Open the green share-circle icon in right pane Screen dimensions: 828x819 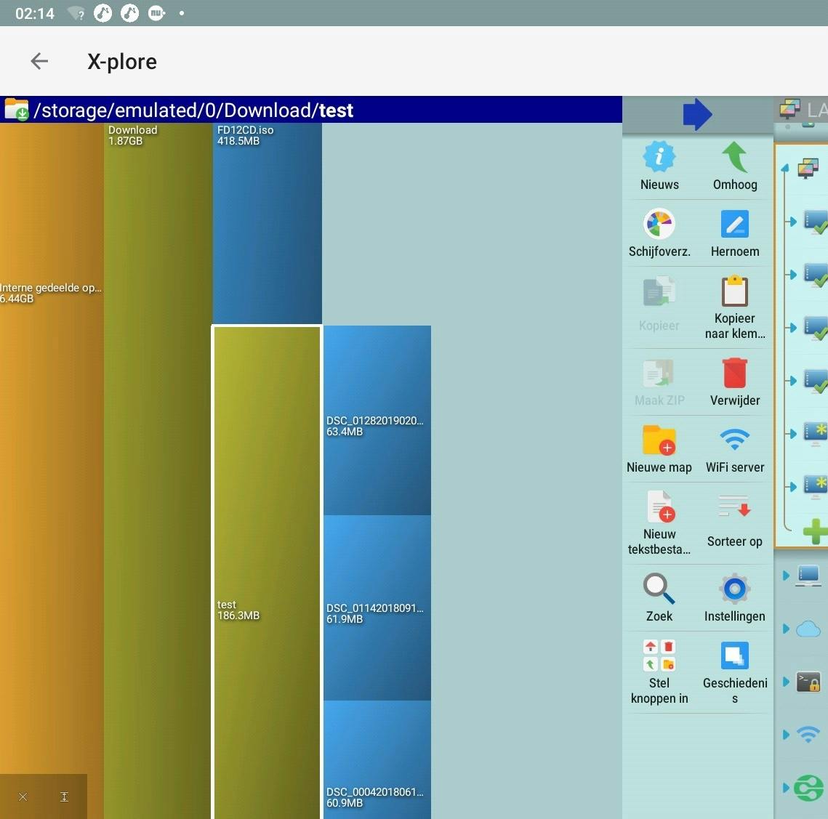point(810,788)
